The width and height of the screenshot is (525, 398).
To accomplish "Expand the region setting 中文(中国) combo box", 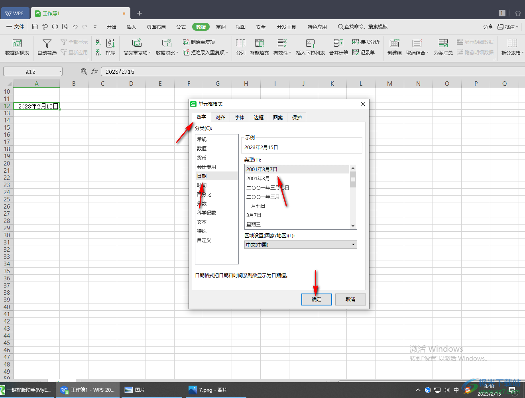I will point(301,244).
